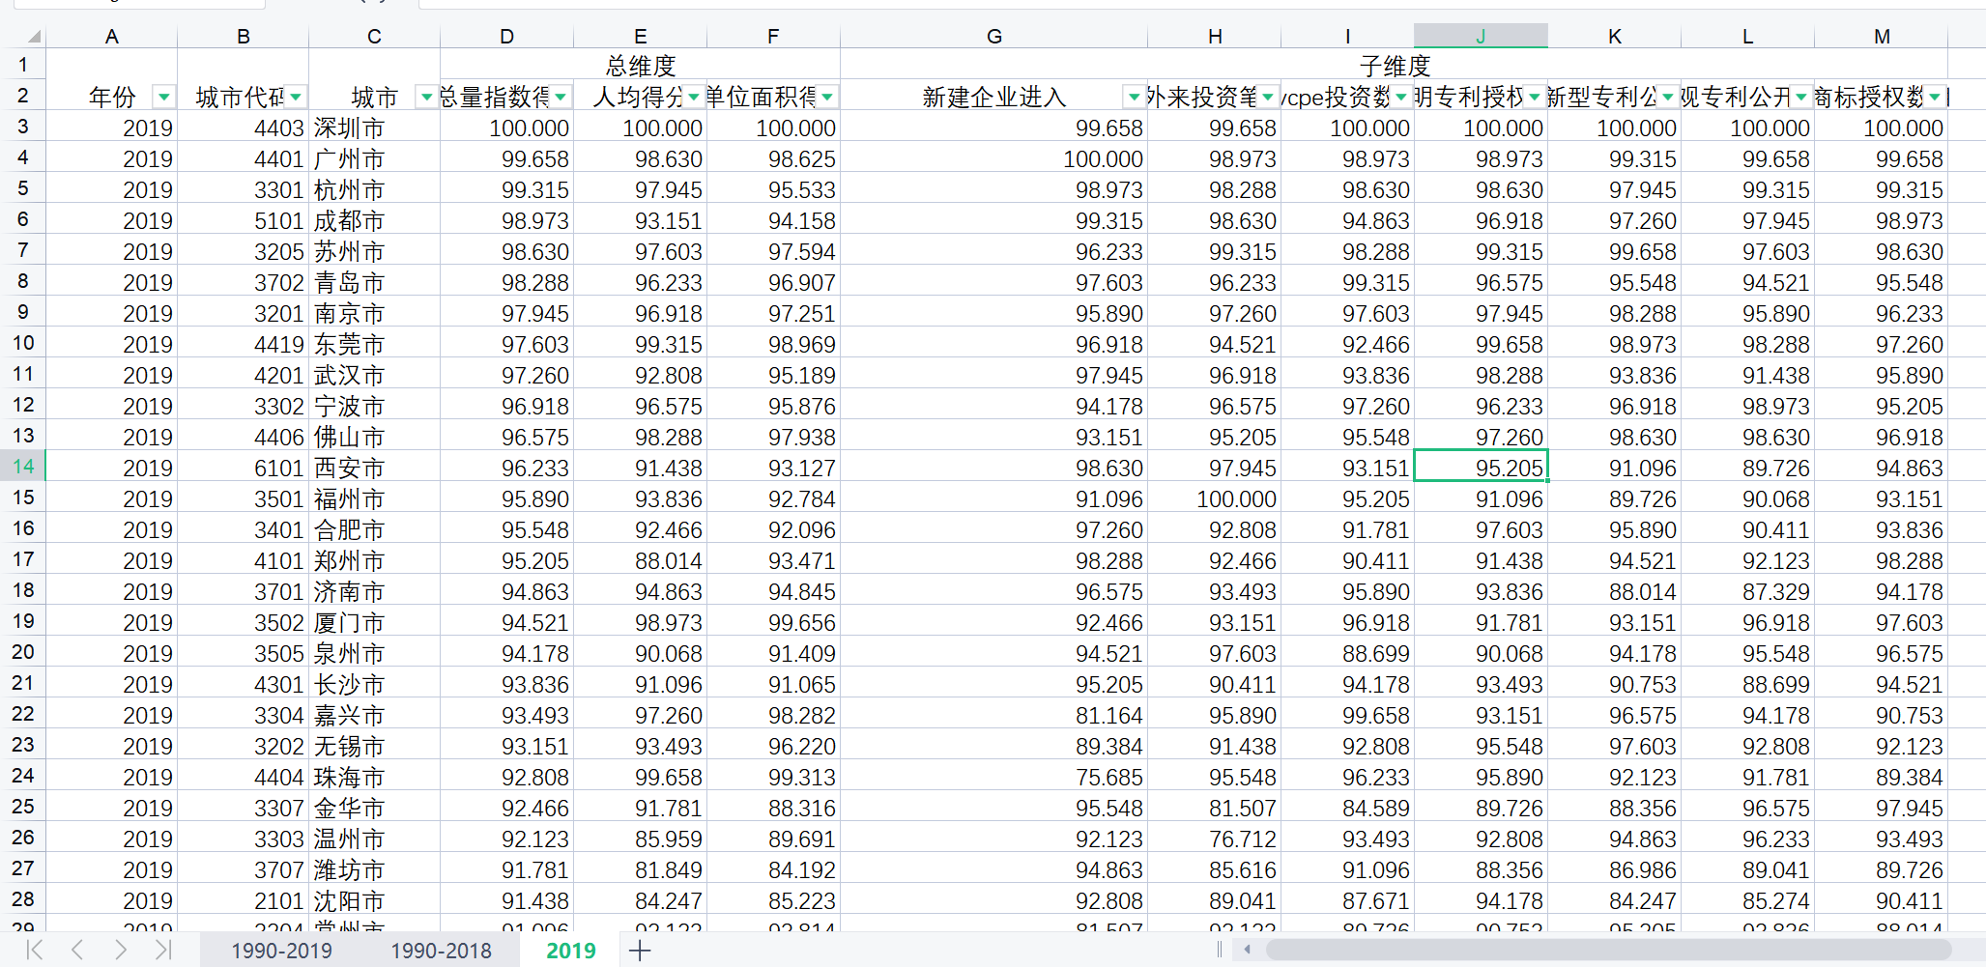The width and height of the screenshot is (1986, 967).
Task: Click city code cell 4403
Action: coord(244,128)
